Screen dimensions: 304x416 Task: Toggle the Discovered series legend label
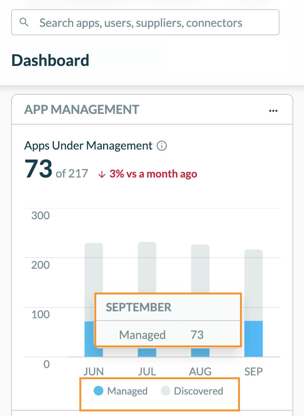(x=198, y=391)
